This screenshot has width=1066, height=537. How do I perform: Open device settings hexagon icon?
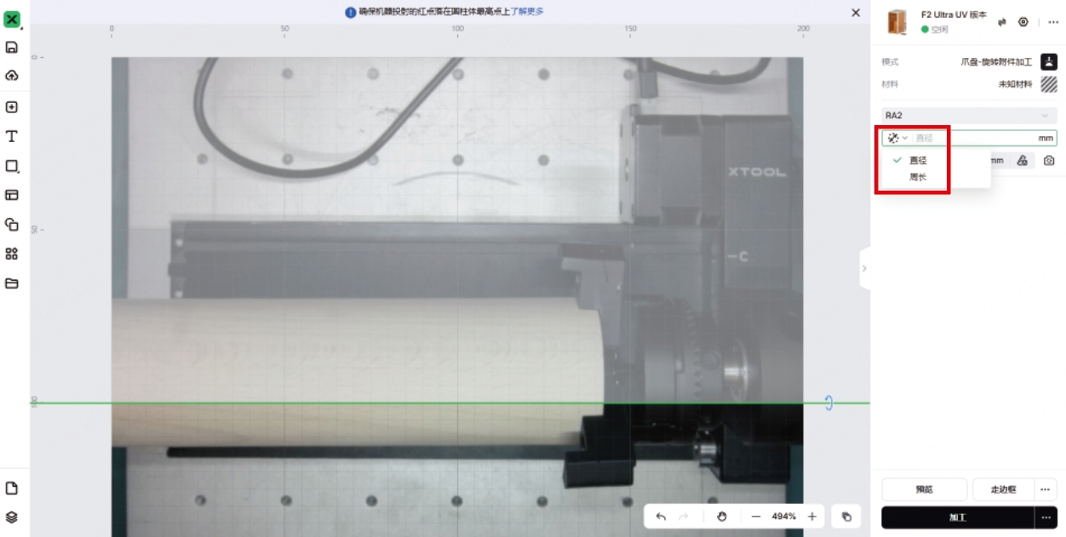pos(1023,22)
